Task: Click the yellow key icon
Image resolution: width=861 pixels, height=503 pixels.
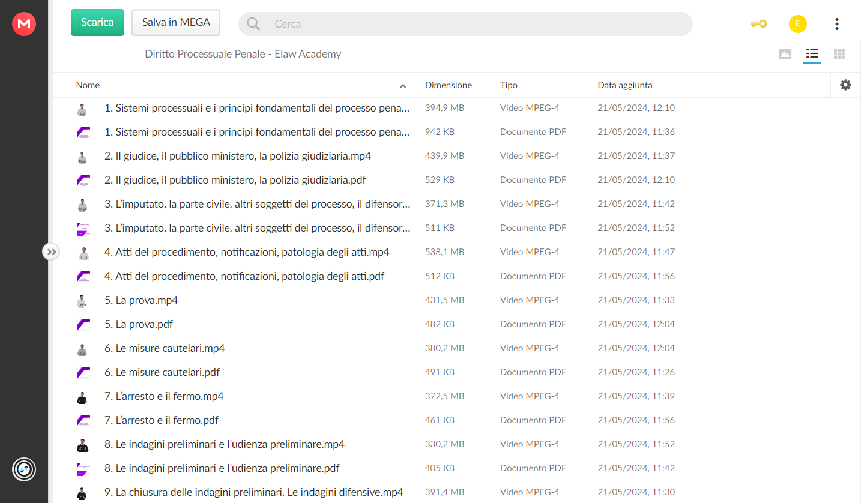Action: click(759, 24)
